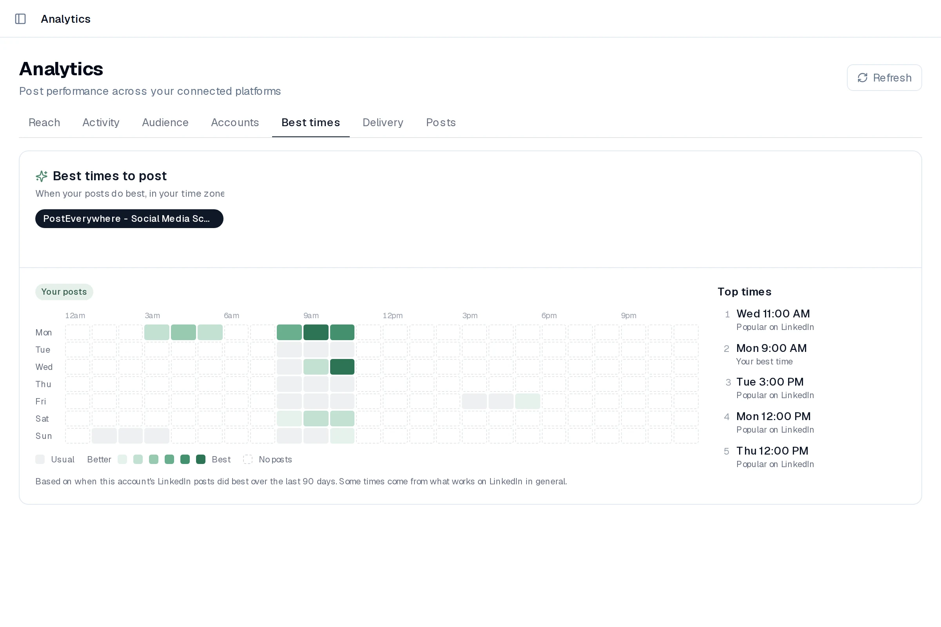Click the Wed row label
941x627 pixels.
pyautogui.click(x=44, y=367)
